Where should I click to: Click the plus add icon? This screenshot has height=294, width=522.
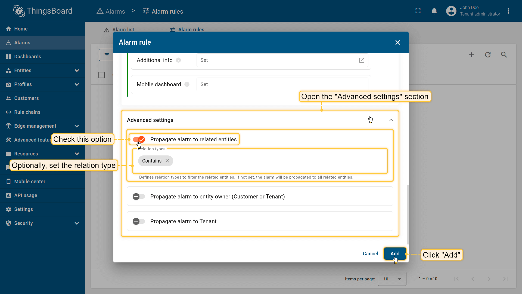click(x=471, y=55)
